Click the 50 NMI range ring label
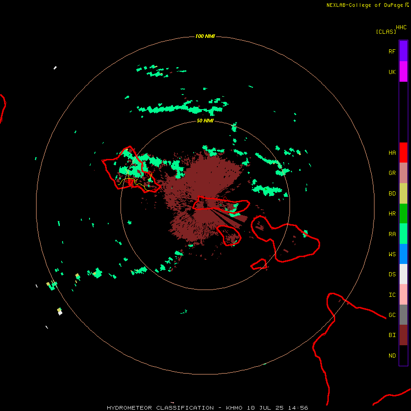Viewport: 411px width, 411px height. click(x=205, y=121)
